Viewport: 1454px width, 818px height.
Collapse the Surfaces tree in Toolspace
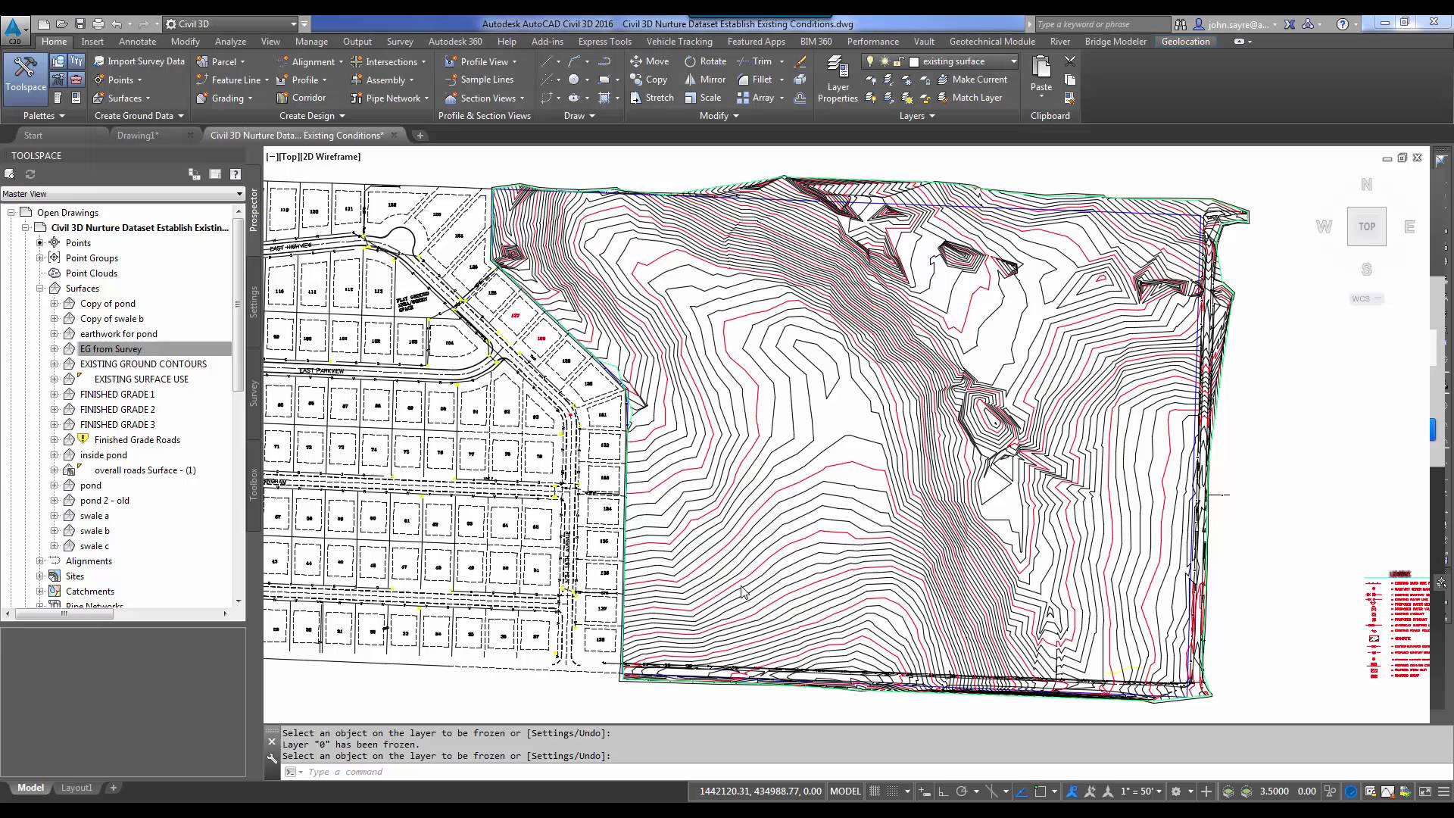coord(39,288)
